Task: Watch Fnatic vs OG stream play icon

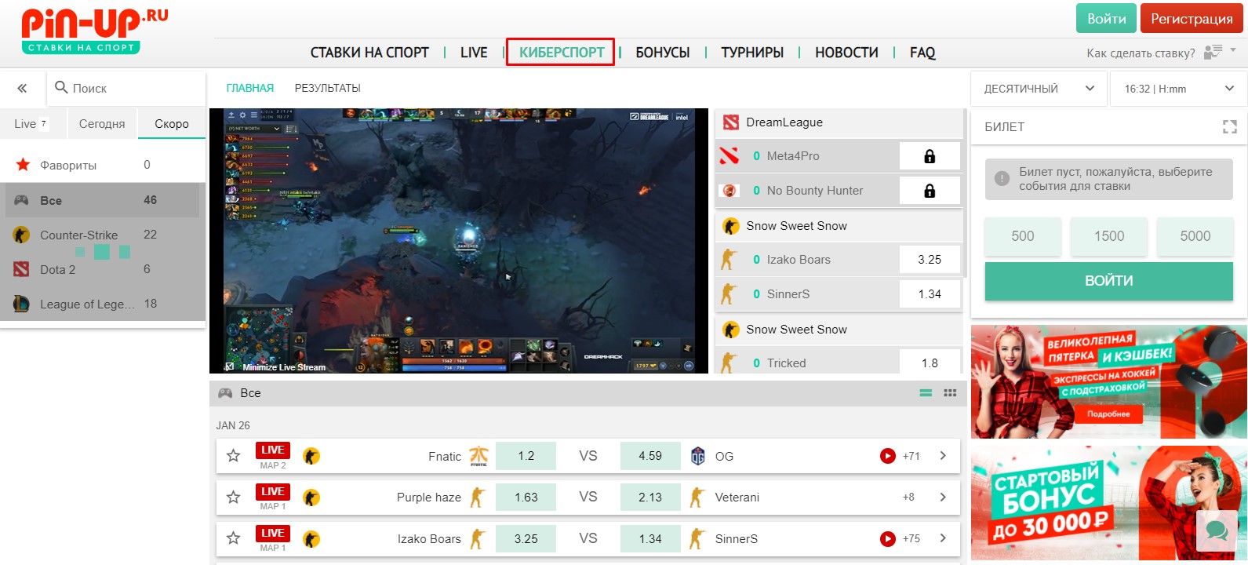Action: 888,456
